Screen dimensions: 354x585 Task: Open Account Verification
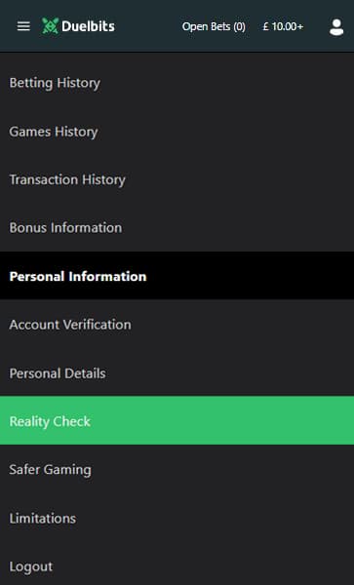177,325
